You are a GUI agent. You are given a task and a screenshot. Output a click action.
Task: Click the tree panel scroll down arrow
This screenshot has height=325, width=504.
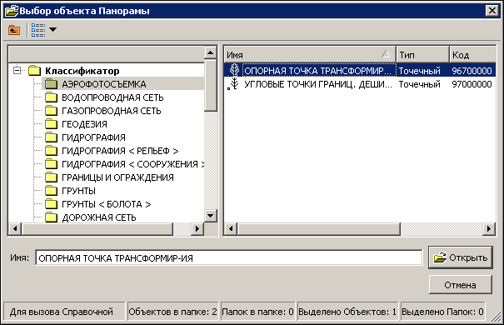211,216
